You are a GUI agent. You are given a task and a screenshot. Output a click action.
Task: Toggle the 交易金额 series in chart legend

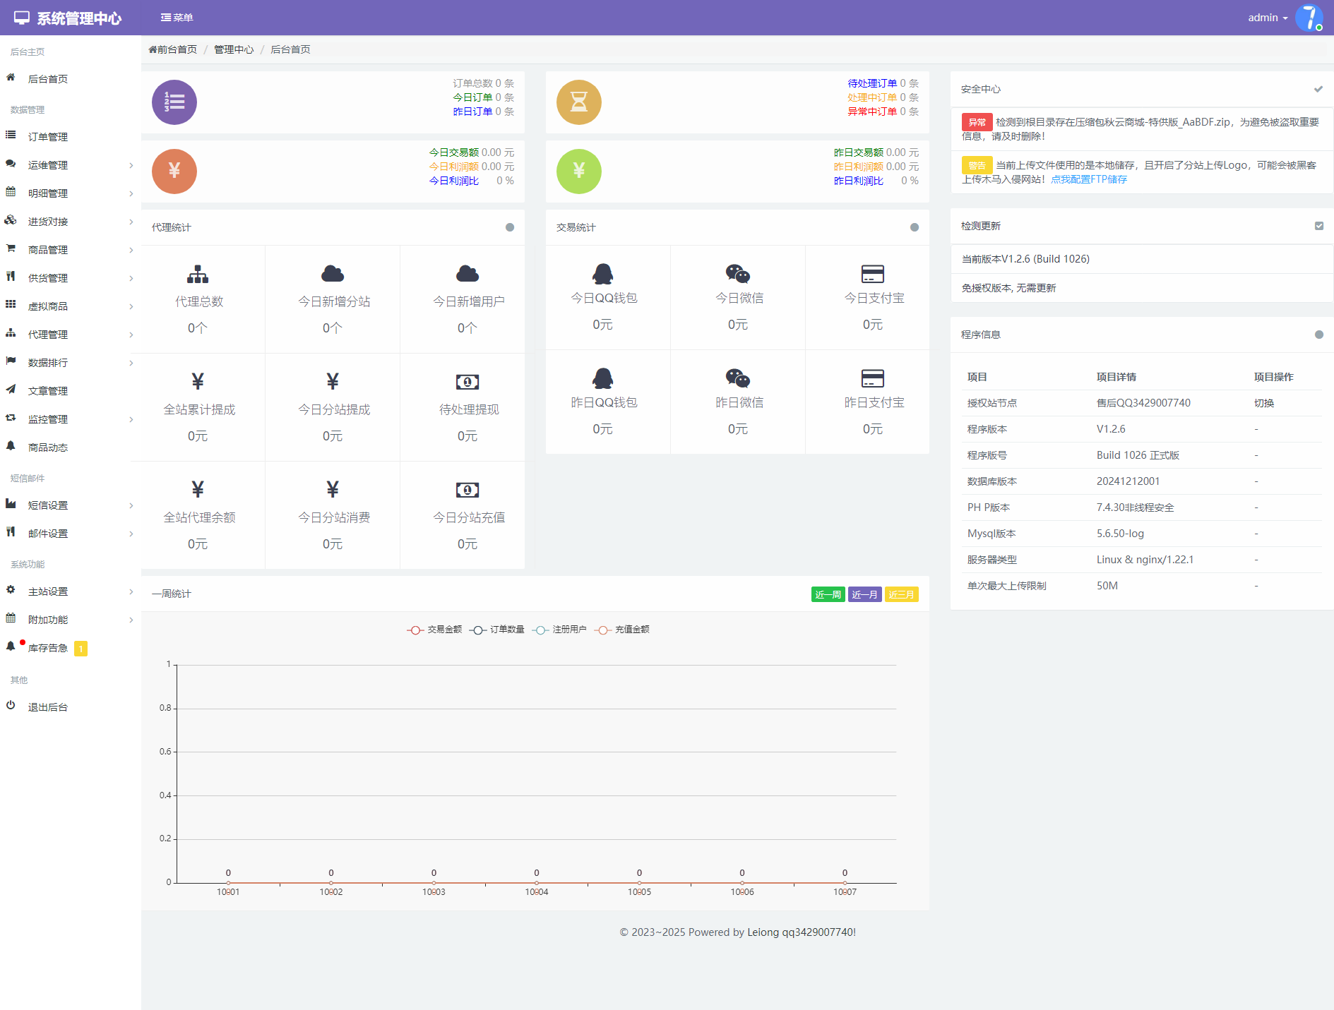click(434, 630)
